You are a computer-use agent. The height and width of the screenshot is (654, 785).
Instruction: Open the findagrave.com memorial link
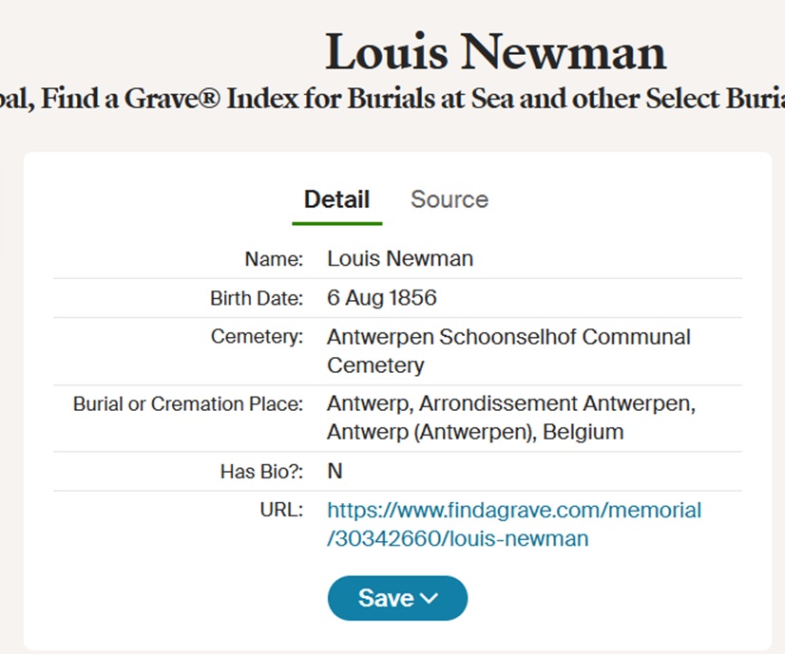click(513, 524)
